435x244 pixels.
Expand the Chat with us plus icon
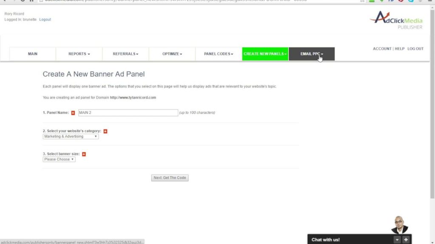tap(406, 240)
